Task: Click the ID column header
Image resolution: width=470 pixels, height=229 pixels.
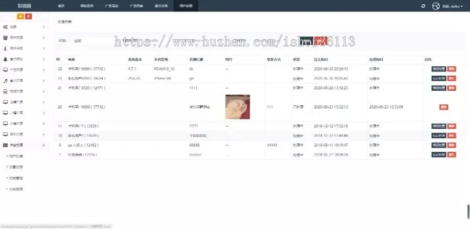Action: click(x=58, y=59)
